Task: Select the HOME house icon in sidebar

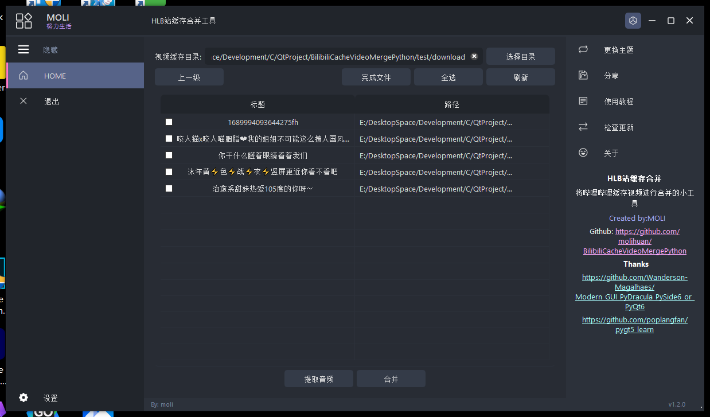Action: (x=23, y=75)
